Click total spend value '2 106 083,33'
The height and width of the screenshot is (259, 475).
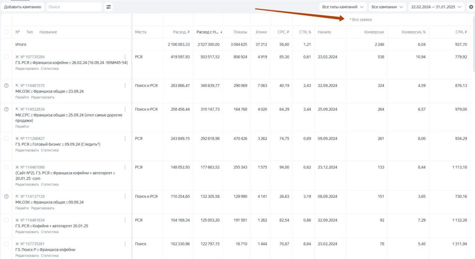click(x=179, y=45)
